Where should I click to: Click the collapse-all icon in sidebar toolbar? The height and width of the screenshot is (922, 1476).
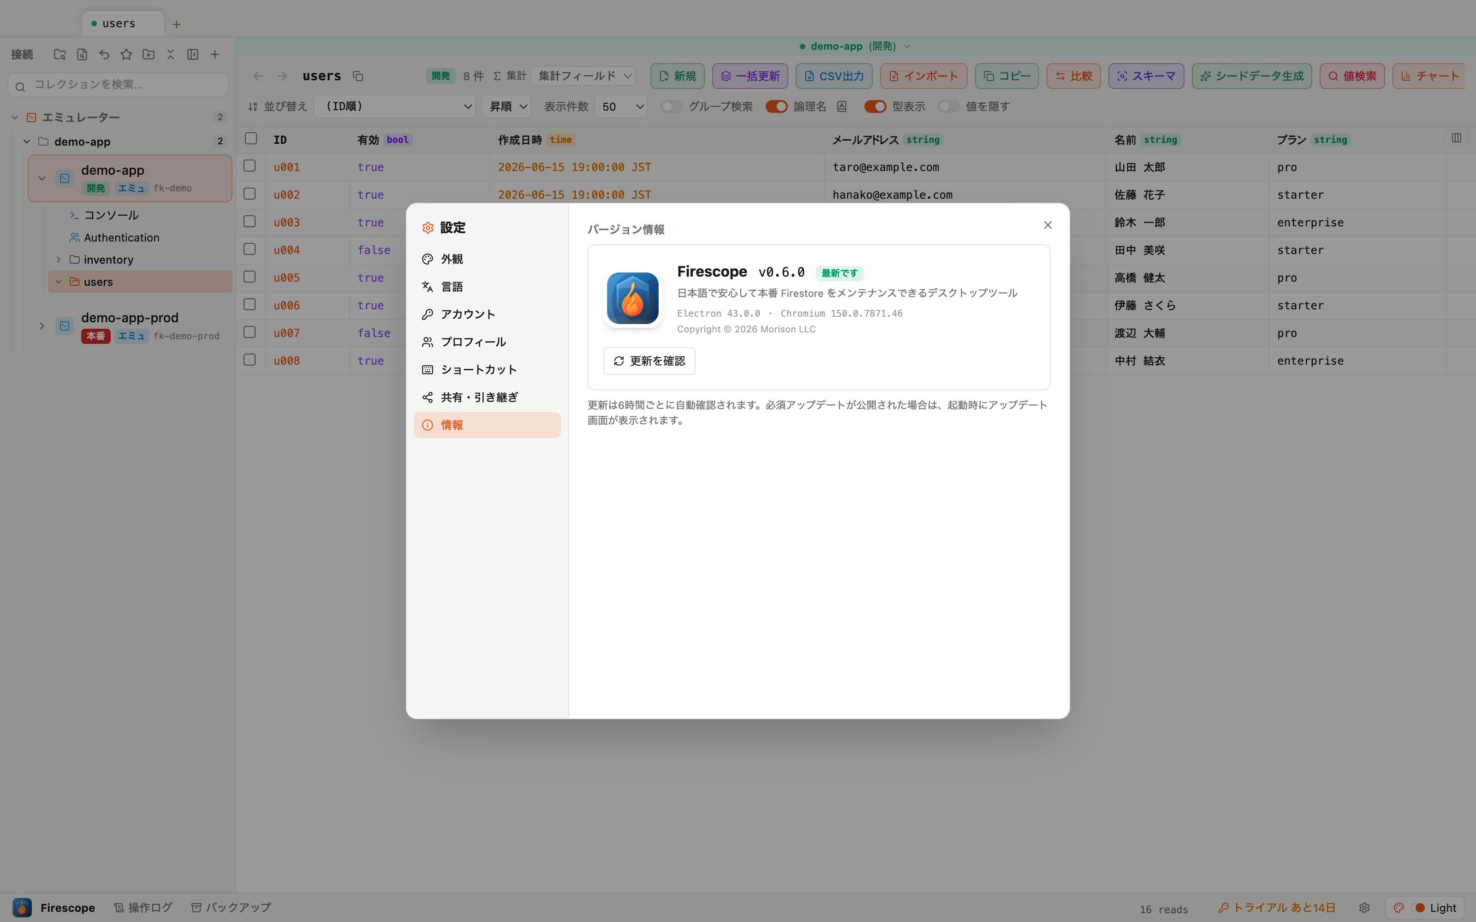click(171, 54)
